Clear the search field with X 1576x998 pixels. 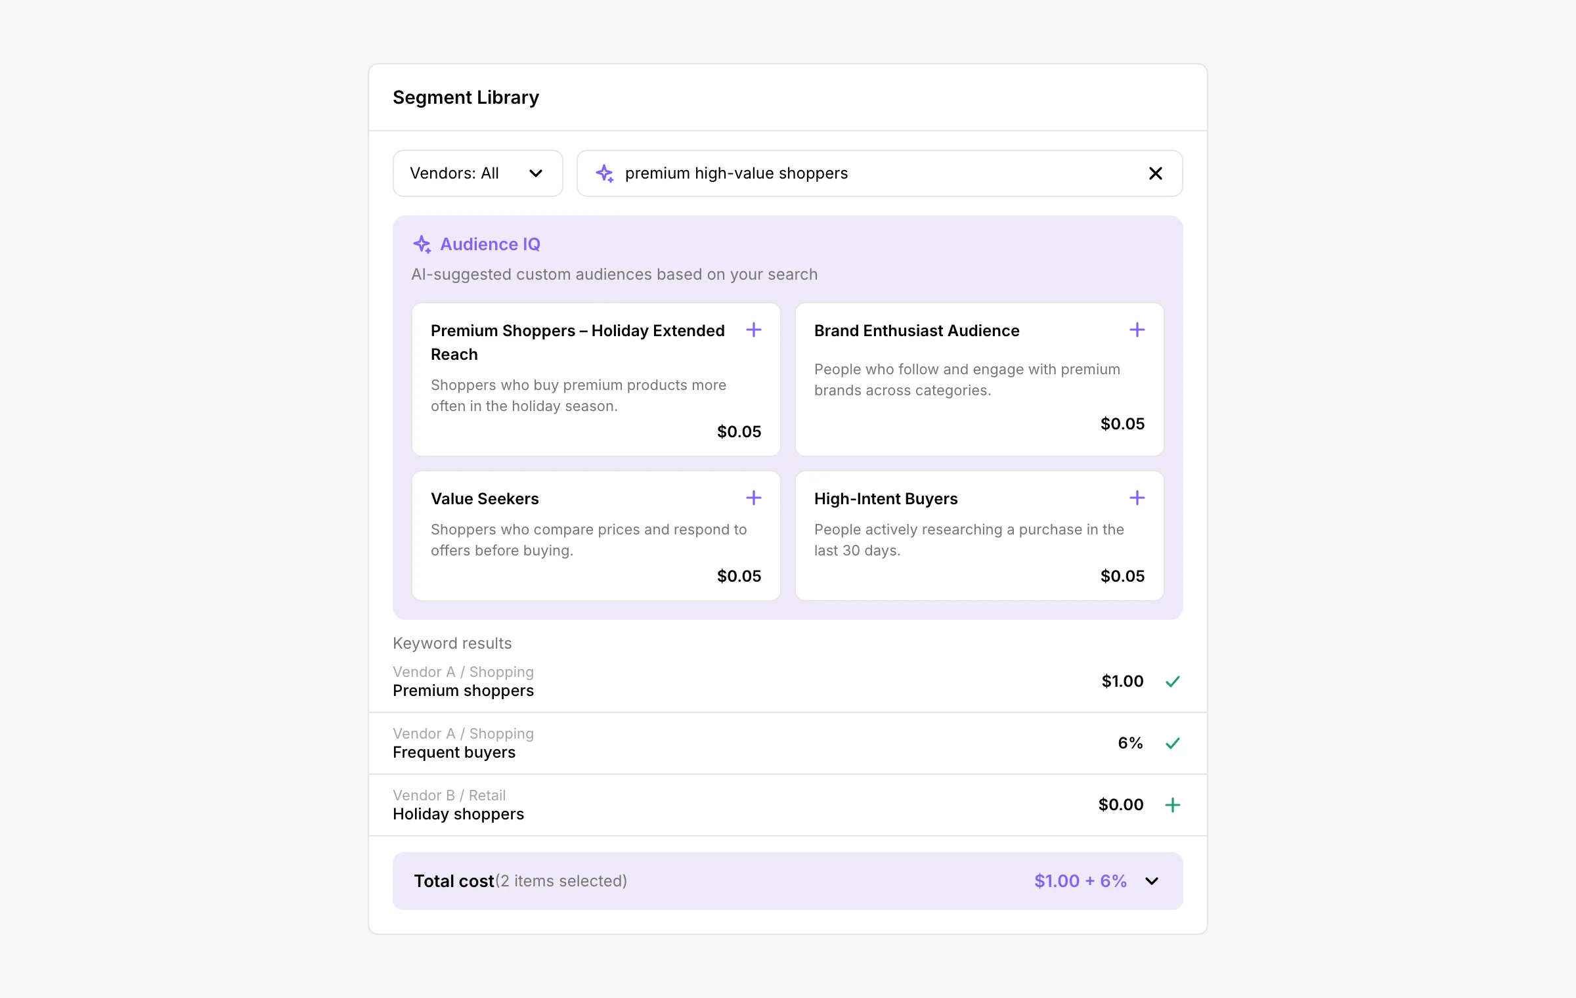click(x=1155, y=173)
